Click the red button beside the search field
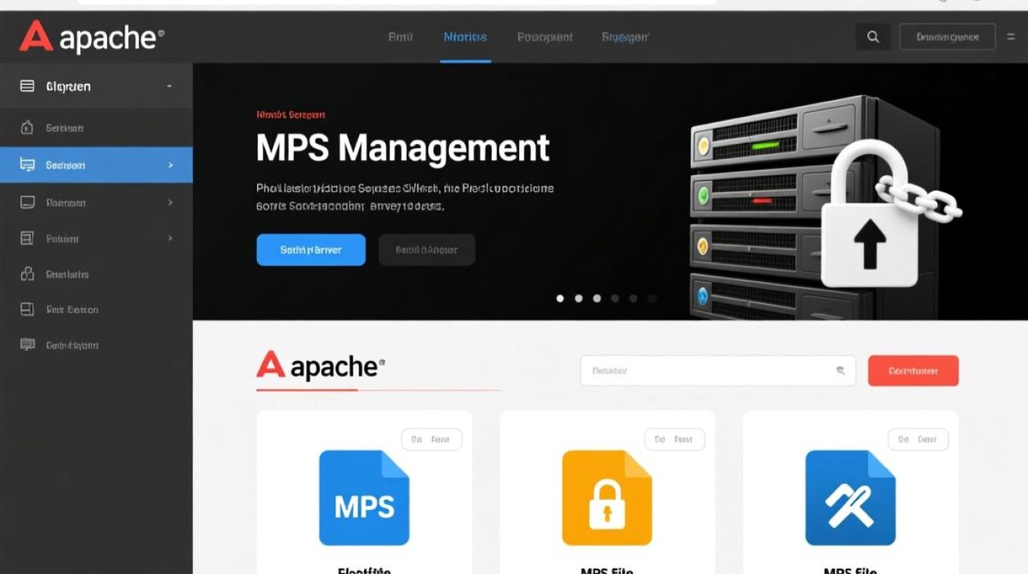Image resolution: width=1028 pixels, height=574 pixels. point(913,370)
